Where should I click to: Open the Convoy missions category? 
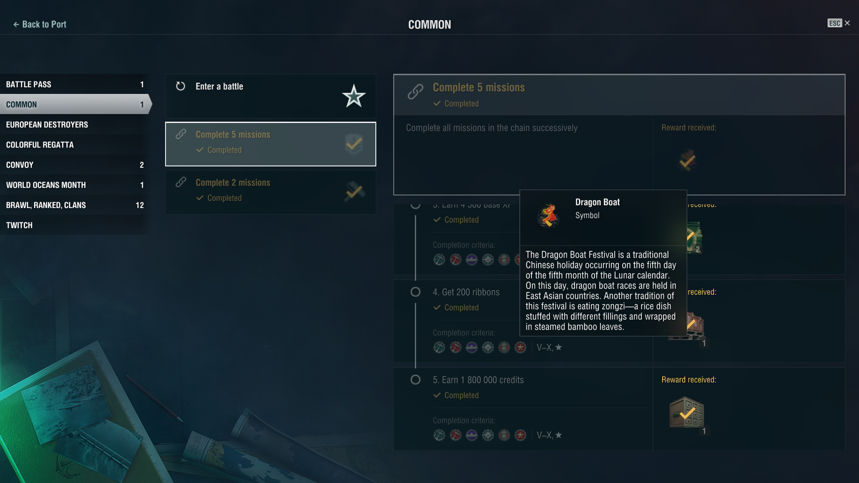click(x=74, y=165)
